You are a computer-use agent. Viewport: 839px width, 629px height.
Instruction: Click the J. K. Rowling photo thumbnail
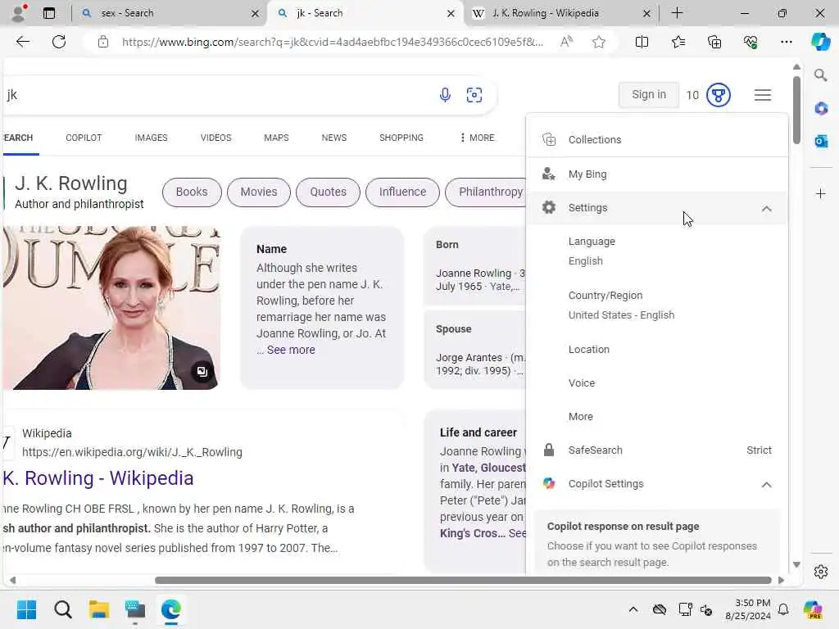(x=111, y=308)
